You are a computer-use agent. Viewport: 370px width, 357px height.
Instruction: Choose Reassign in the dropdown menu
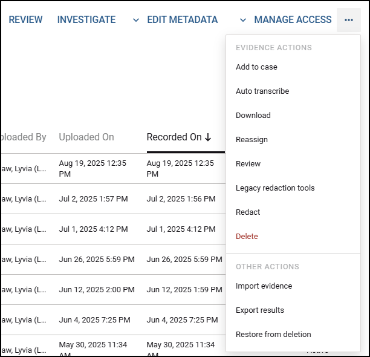coord(252,140)
